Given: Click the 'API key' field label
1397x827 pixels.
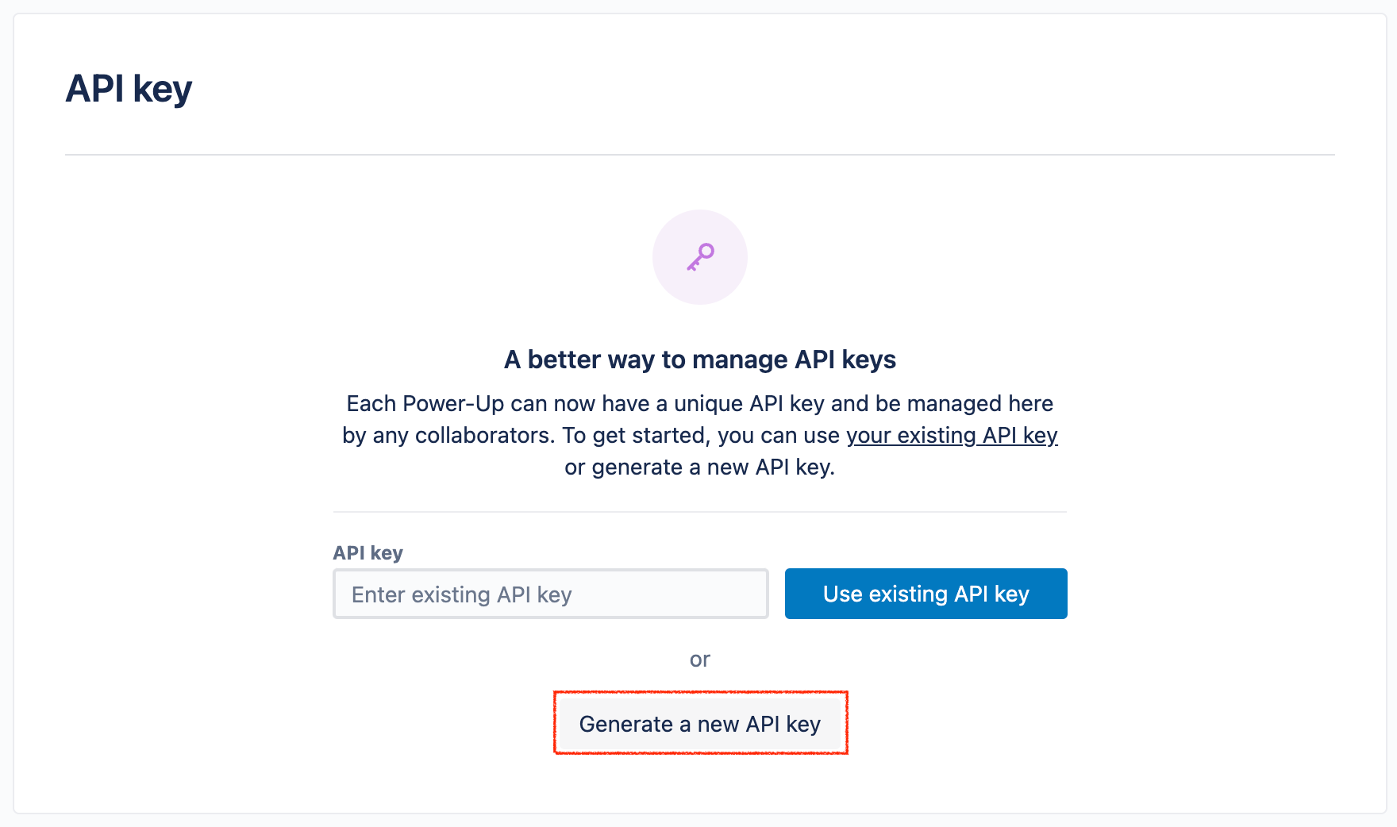Looking at the screenshot, I should click(x=368, y=552).
